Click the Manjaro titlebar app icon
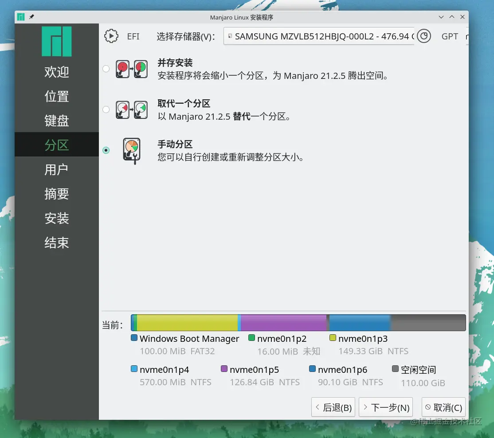 pos(21,17)
